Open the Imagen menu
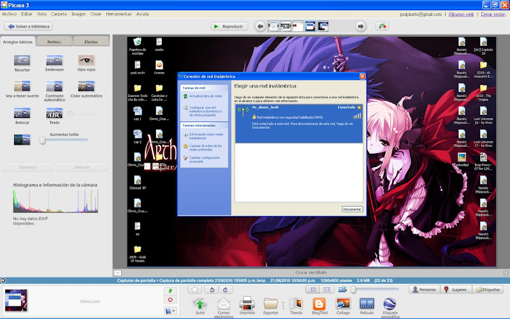 tap(78, 14)
